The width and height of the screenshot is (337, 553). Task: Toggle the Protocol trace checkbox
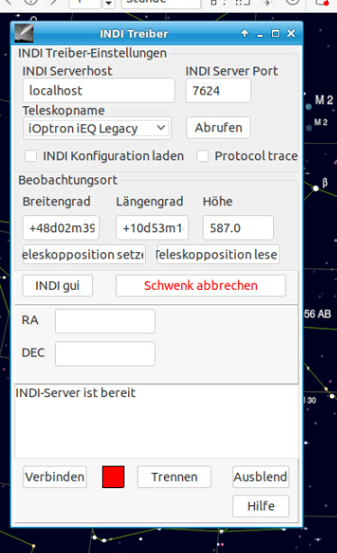point(202,156)
